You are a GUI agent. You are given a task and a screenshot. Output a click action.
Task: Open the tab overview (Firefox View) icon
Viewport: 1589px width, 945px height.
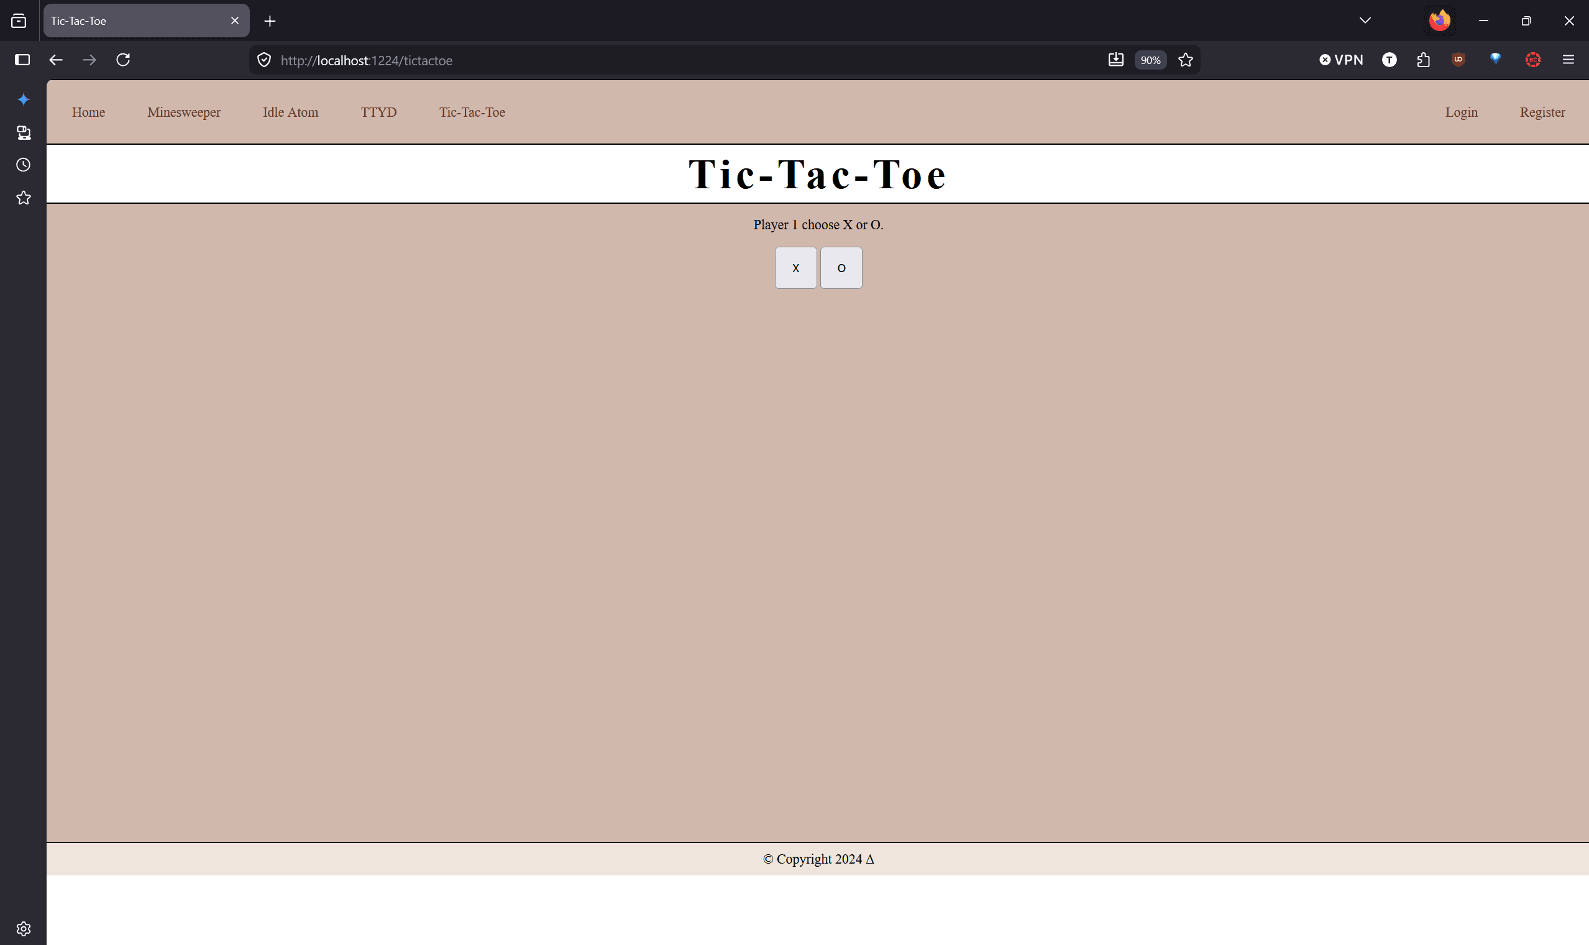[19, 21]
